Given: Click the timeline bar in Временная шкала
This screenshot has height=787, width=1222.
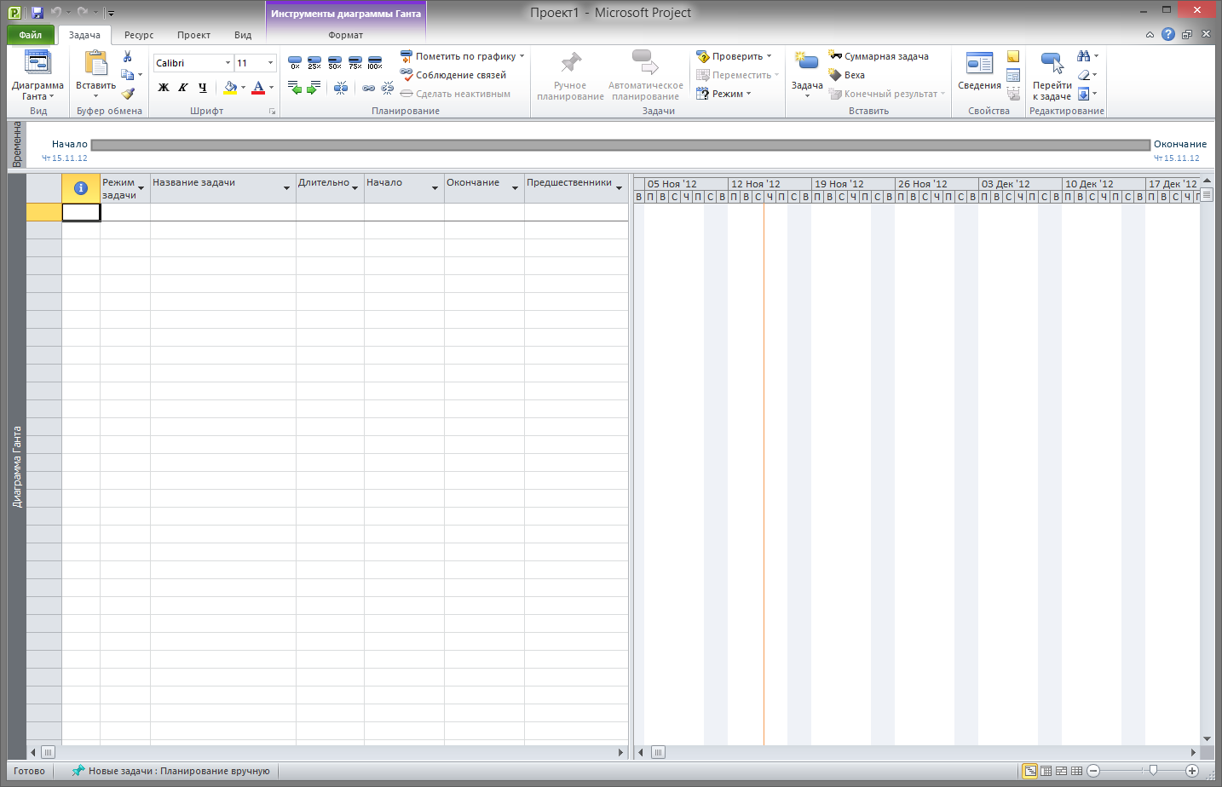Looking at the screenshot, I should point(620,145).
